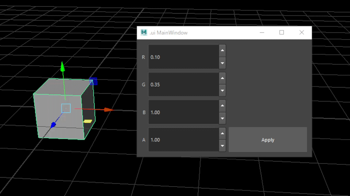350x196 pixels.
Task: Increase the G value with up arrow
Action: pyautogui.click(x=222, y=78)
